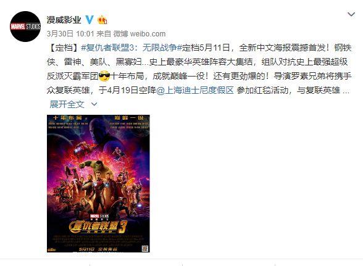Open the Marvel Studios profile avatar

(x=25, y=27)
